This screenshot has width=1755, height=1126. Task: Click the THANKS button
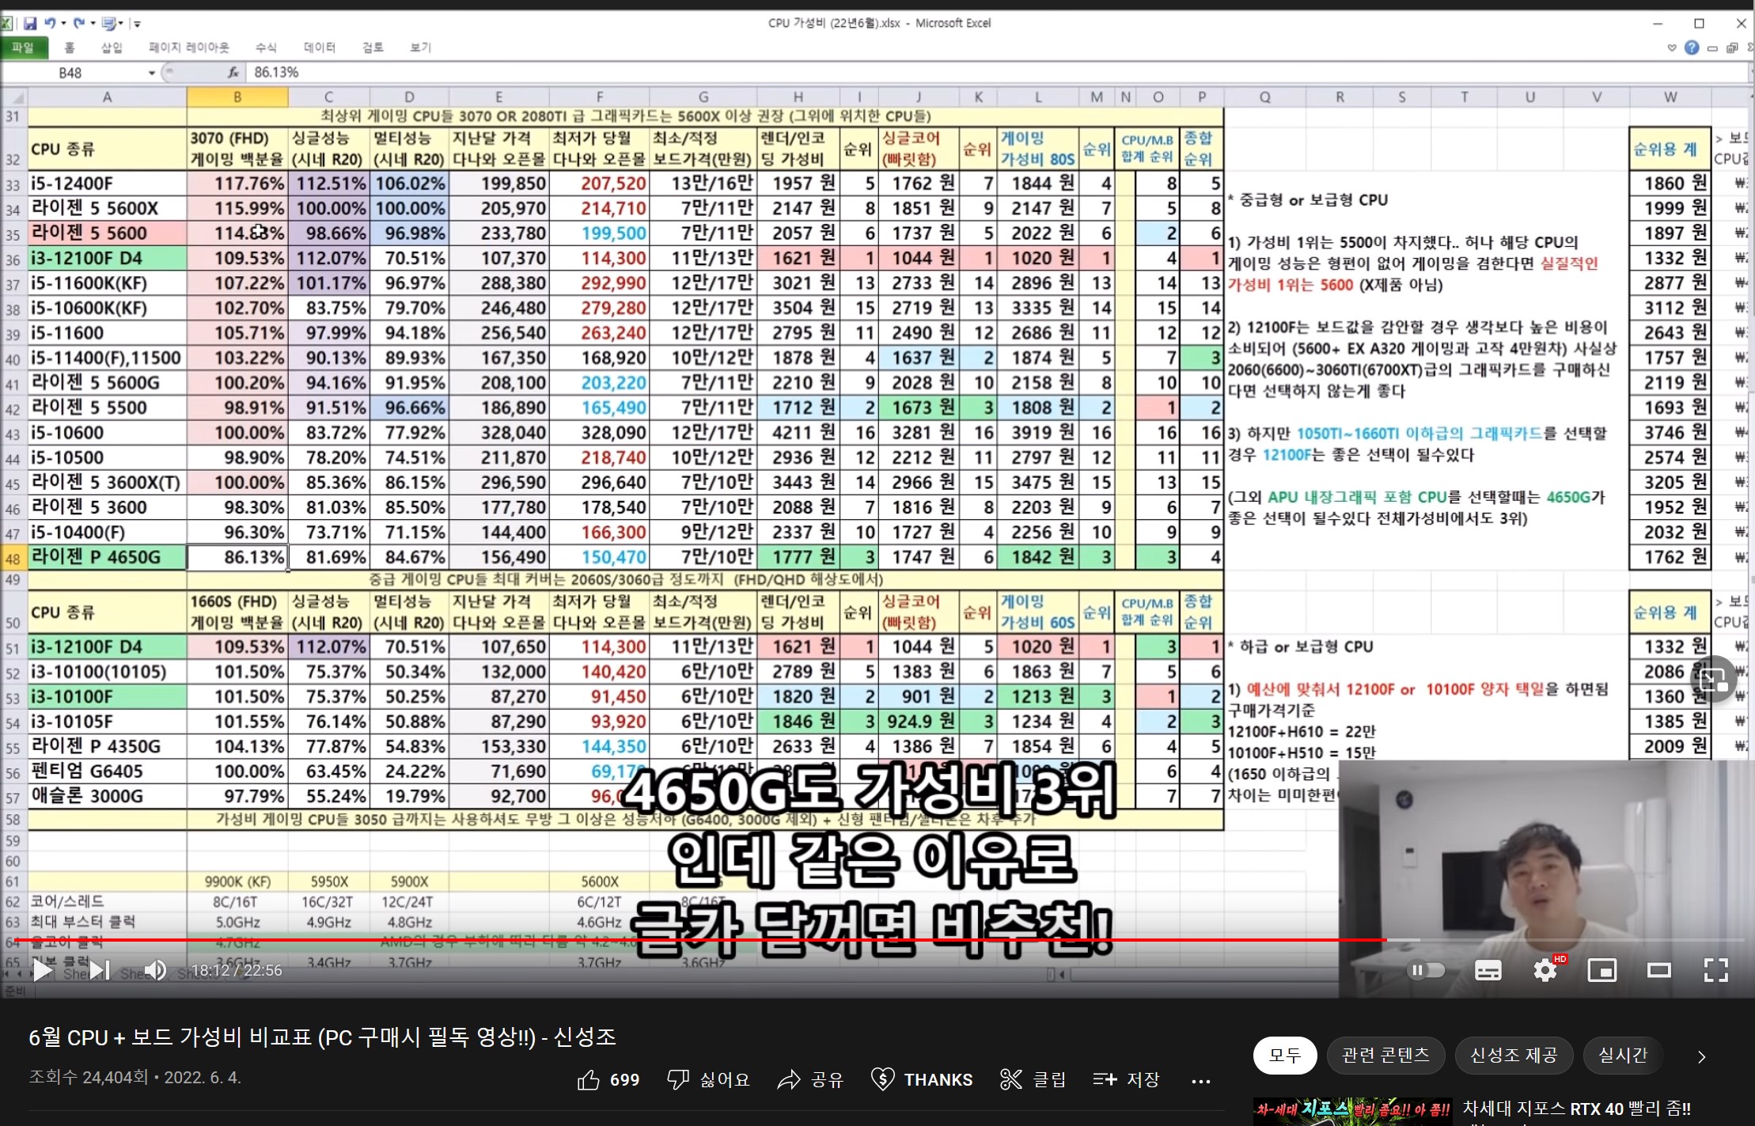pos(922,1079)
